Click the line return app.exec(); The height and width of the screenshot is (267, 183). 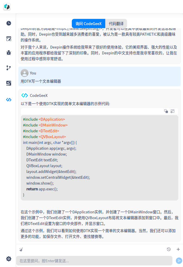coord(42,189)
